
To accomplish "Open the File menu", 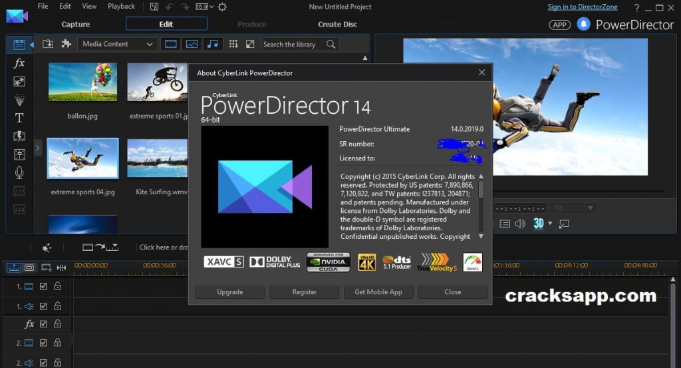I will pos(43,6).
